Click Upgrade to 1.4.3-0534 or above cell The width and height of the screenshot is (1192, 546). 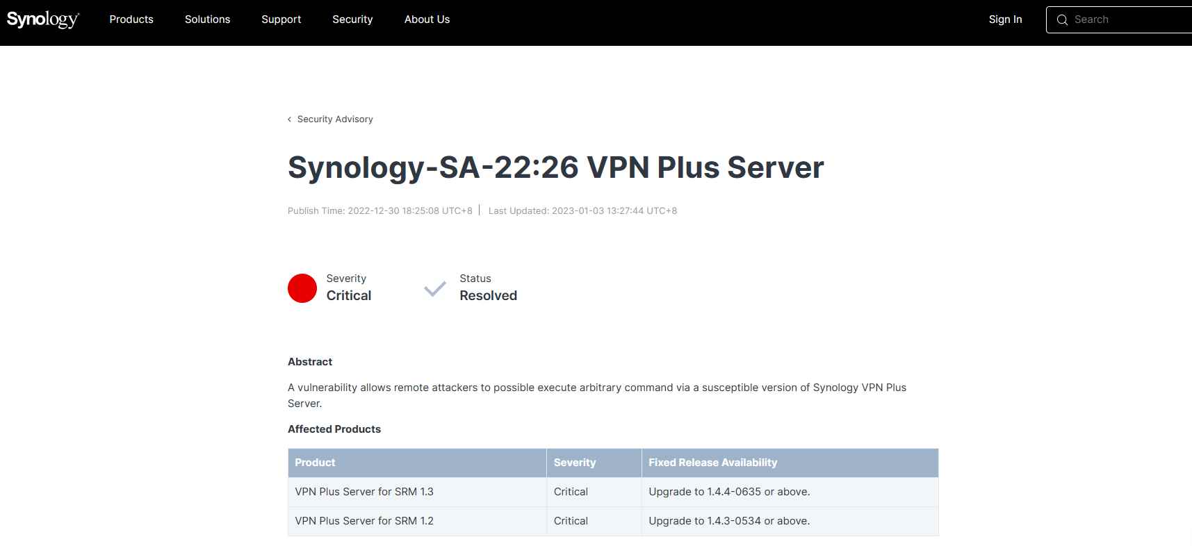790,521
